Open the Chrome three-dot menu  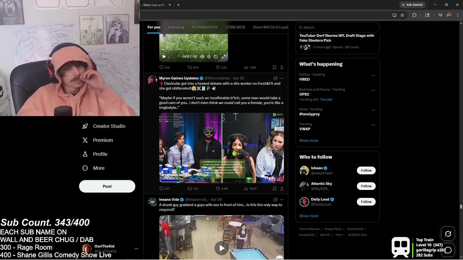458,15
